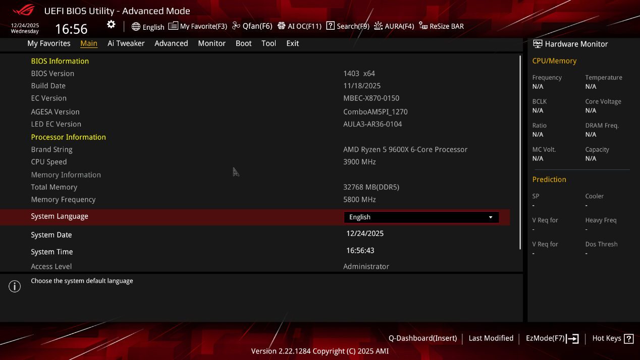640x360 pixels.
Task: Click the Dos Thresh label
Action: tap(601, 245)
